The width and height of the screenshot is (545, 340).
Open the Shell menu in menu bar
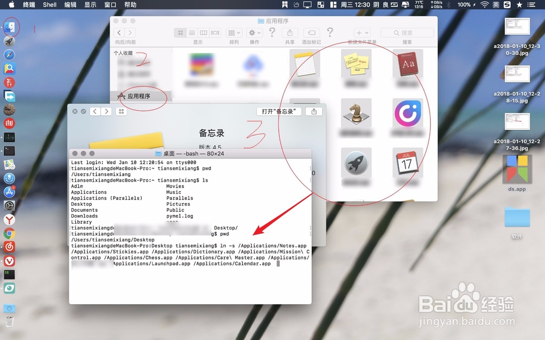(50, 4)
